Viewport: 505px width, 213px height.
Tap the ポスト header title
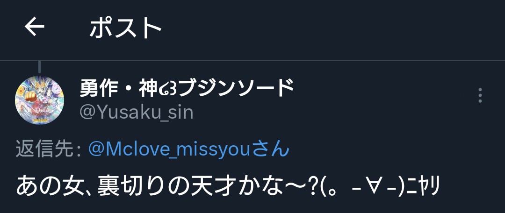tap(126, 28)
